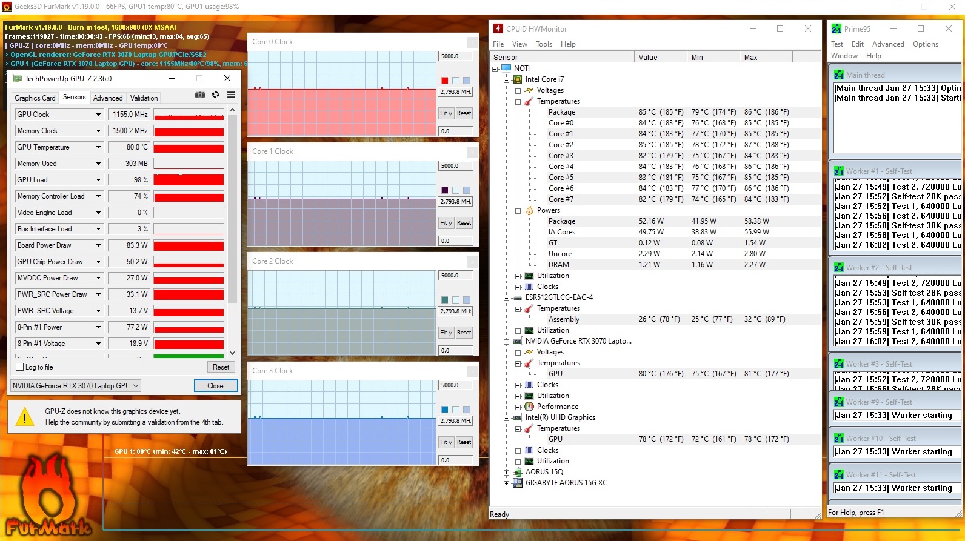Collapse the Intel Core i7 Temperatures node
The image size is (965, 541).
point(518,102)
